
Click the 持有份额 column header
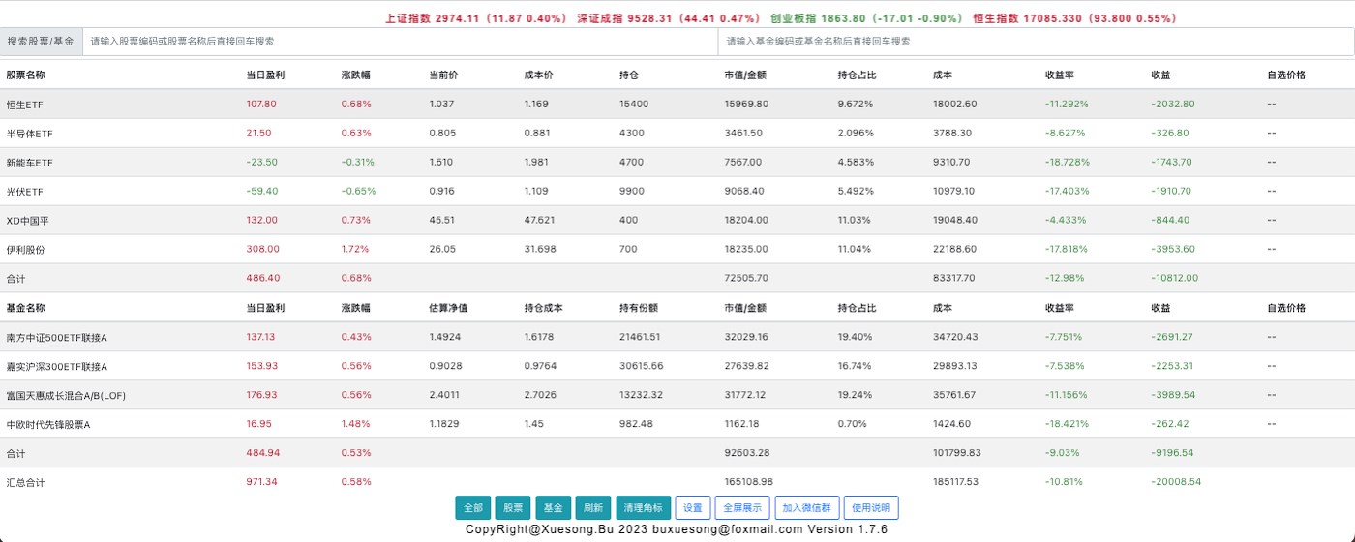tap(639, 308)
